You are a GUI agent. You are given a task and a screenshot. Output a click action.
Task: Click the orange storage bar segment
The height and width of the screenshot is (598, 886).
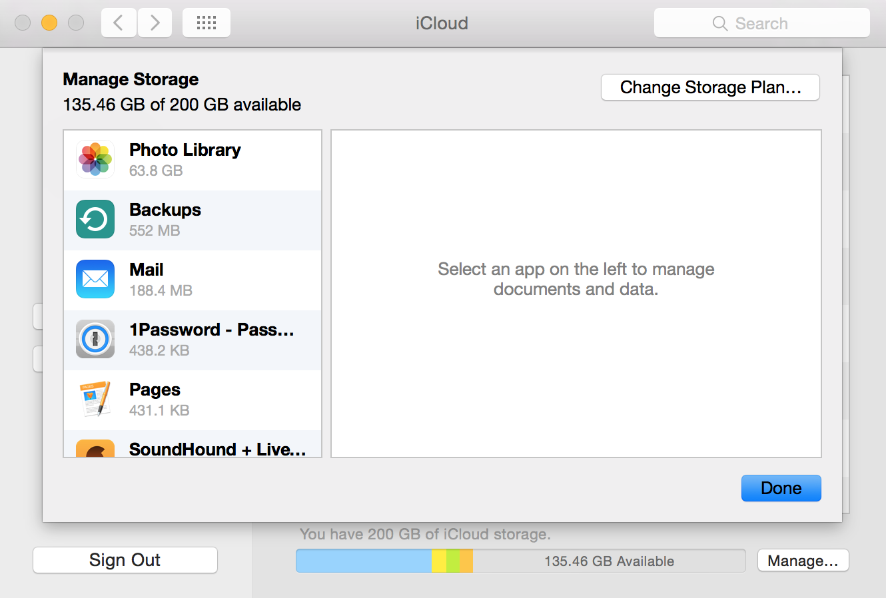[x=466, y=561]
